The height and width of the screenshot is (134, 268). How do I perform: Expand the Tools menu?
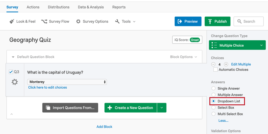tap(125, 21)
